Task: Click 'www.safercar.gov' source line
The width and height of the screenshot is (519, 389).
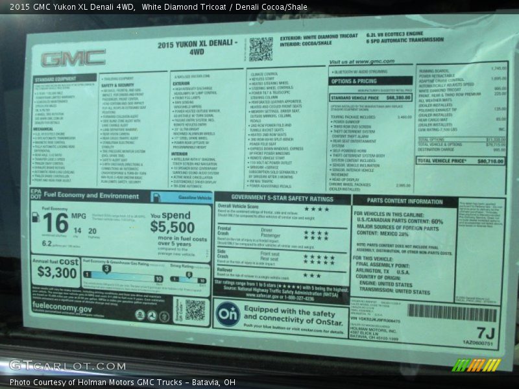Action: (280, 298)
